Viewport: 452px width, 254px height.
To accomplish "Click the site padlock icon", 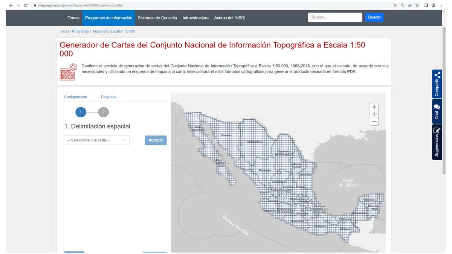I will coord(35,5).
